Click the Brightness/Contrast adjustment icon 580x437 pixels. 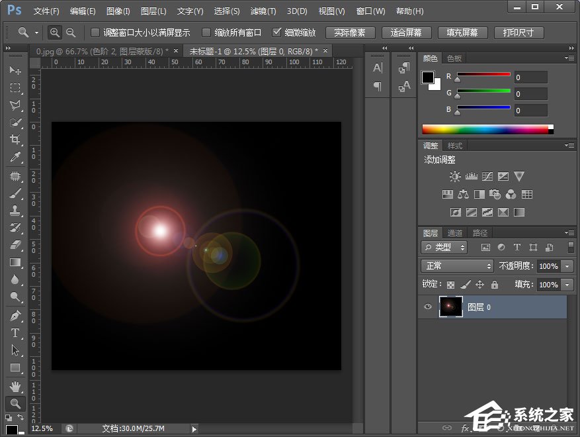click(x=455, y=177)
